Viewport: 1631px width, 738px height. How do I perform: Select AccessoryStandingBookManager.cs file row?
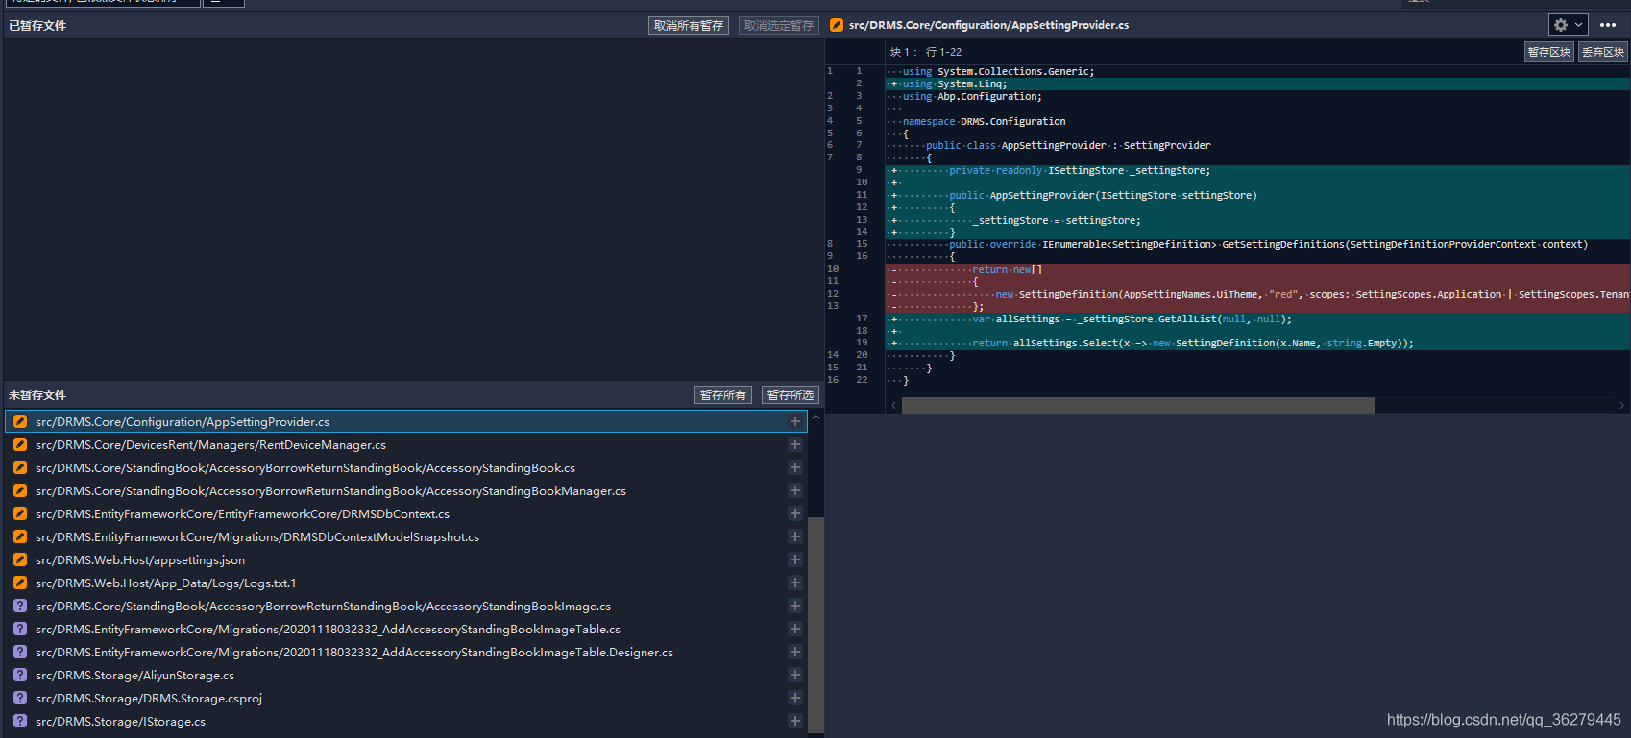(x=406, y=490)
